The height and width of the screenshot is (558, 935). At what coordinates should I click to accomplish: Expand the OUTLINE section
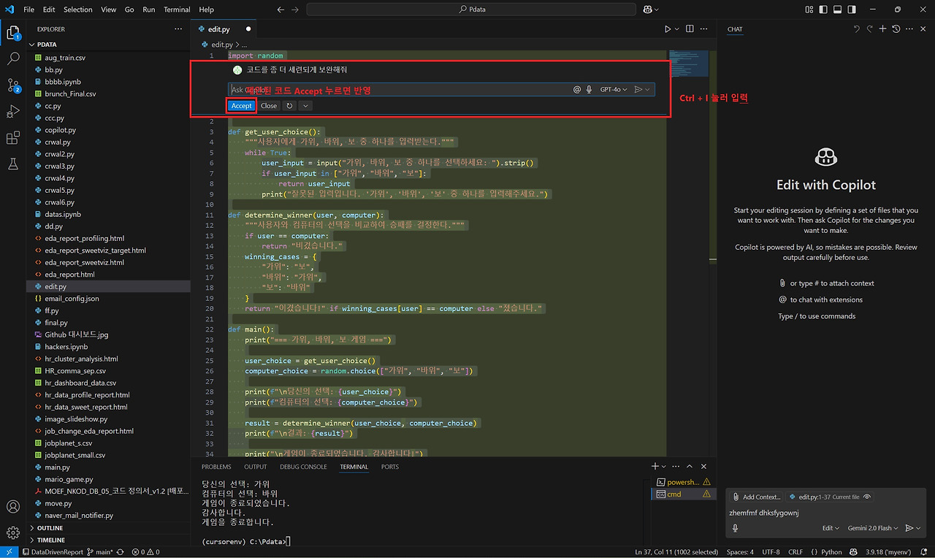(x=50, y=528)
